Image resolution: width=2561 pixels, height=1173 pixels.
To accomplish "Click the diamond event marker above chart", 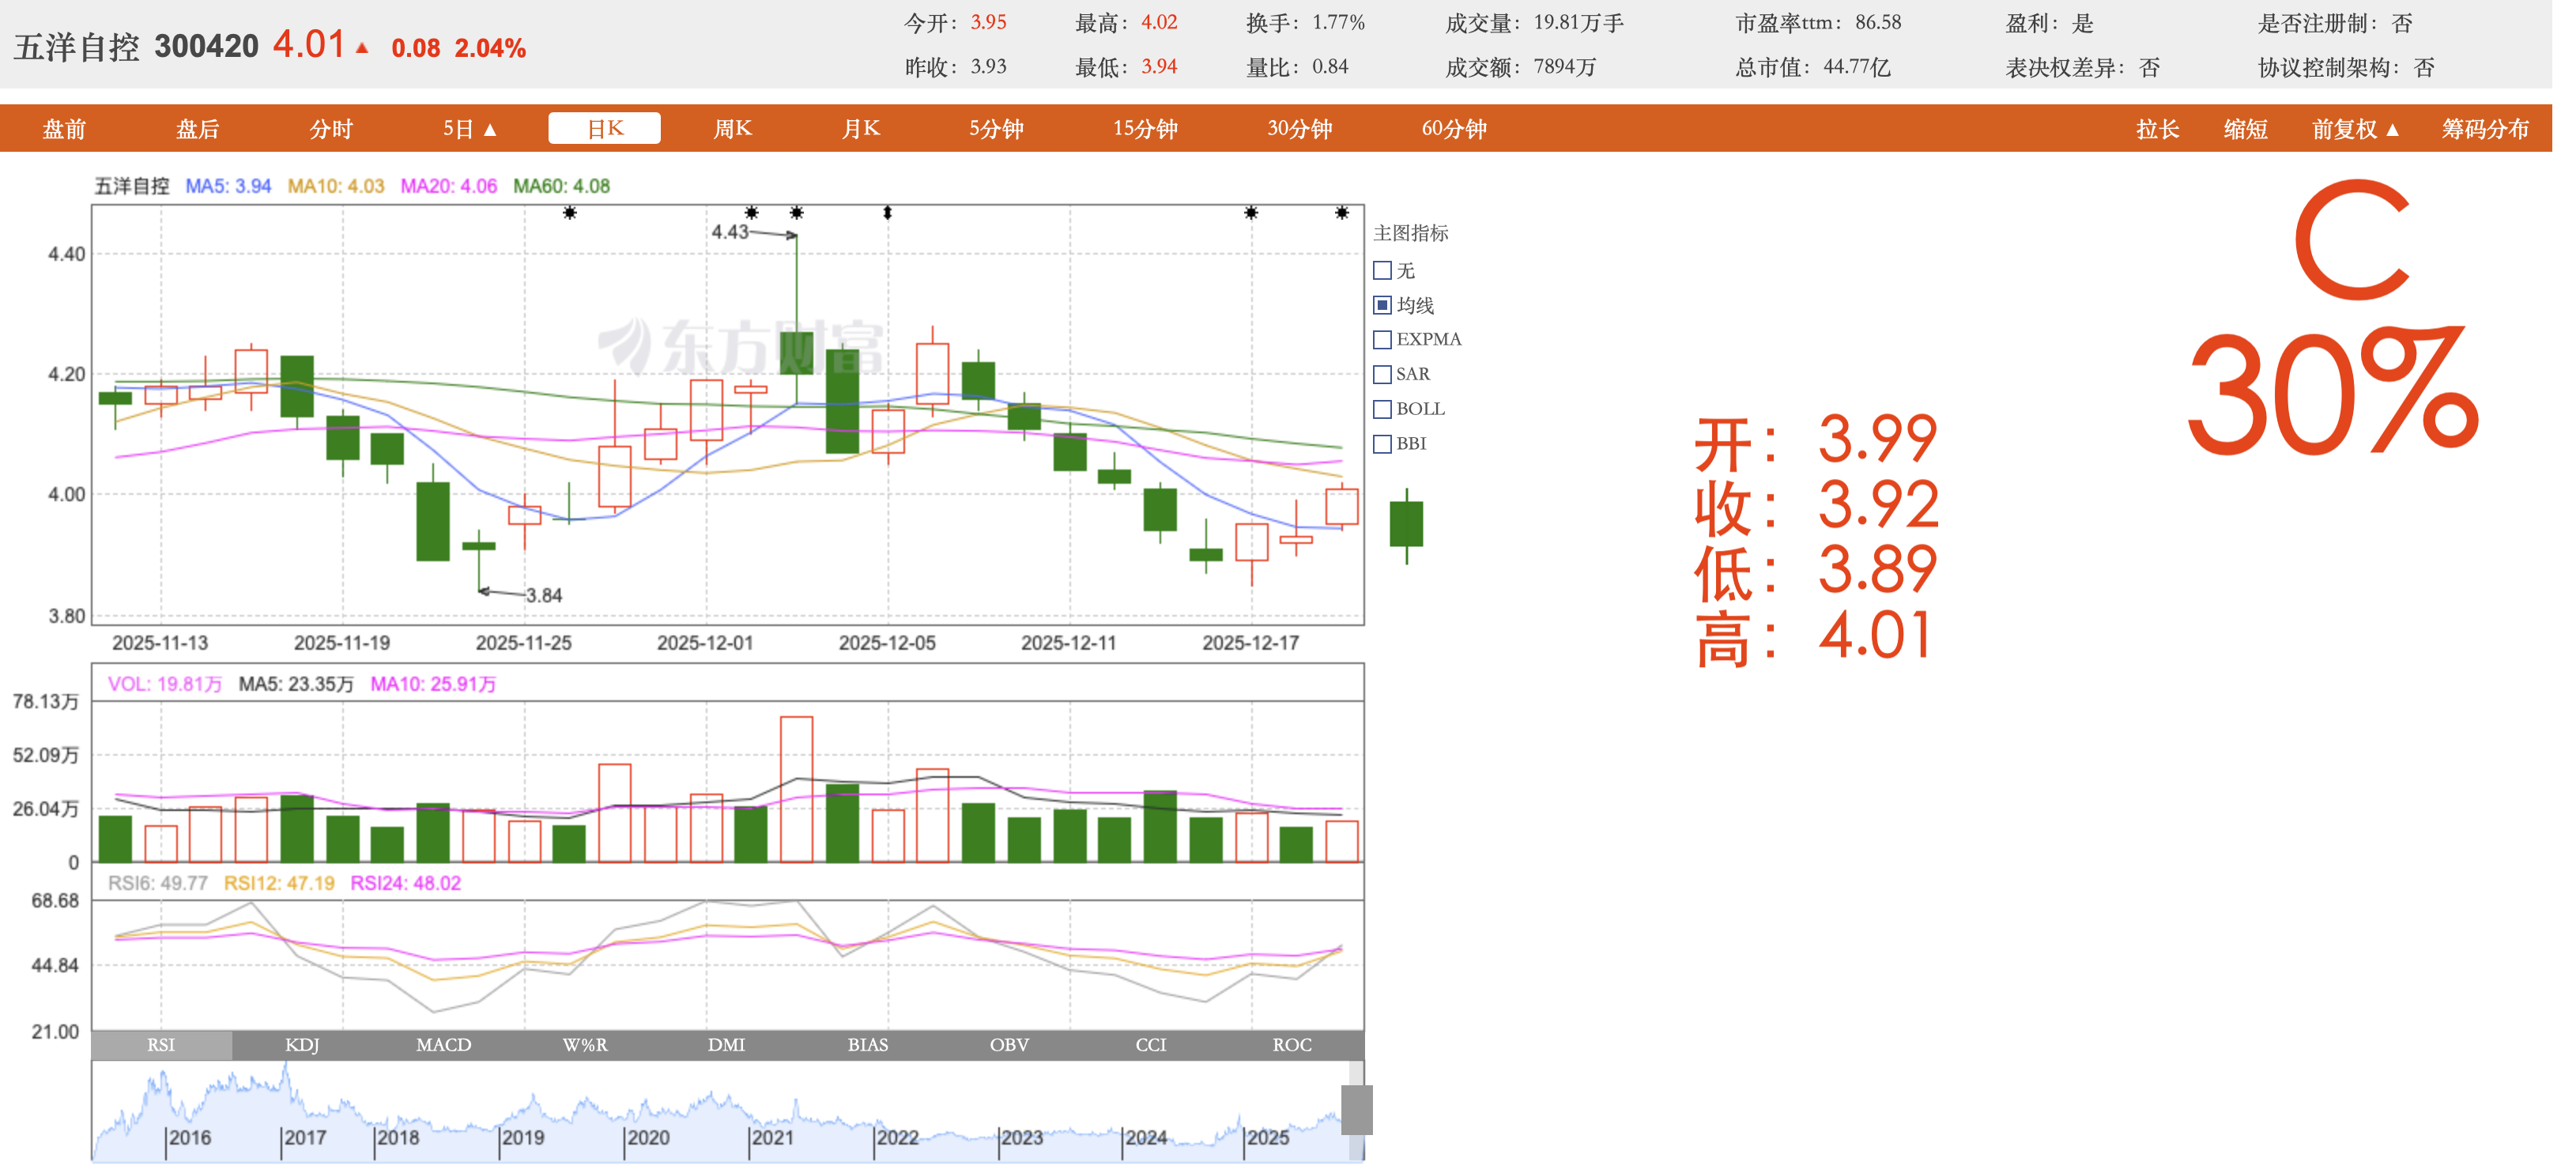I will click(x=888, y=213).
